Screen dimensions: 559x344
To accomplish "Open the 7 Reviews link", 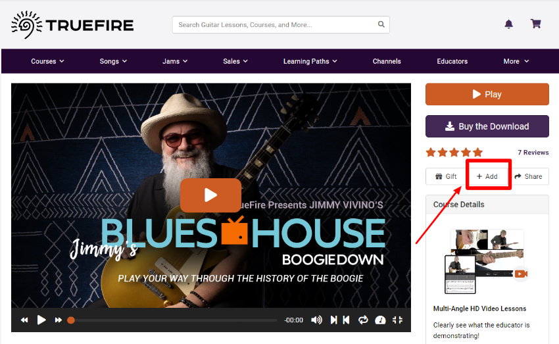I will click(533, 152).
